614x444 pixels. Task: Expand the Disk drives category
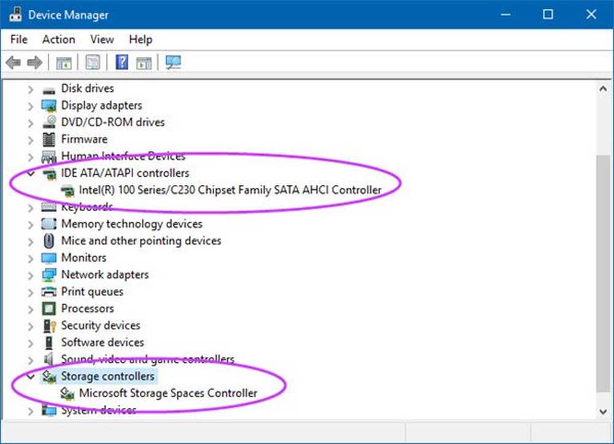pos(31,88)
